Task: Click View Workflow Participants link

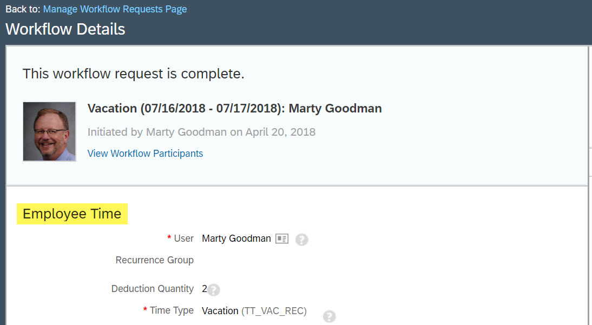Action: pyautogui.click(x=145, y=154)
